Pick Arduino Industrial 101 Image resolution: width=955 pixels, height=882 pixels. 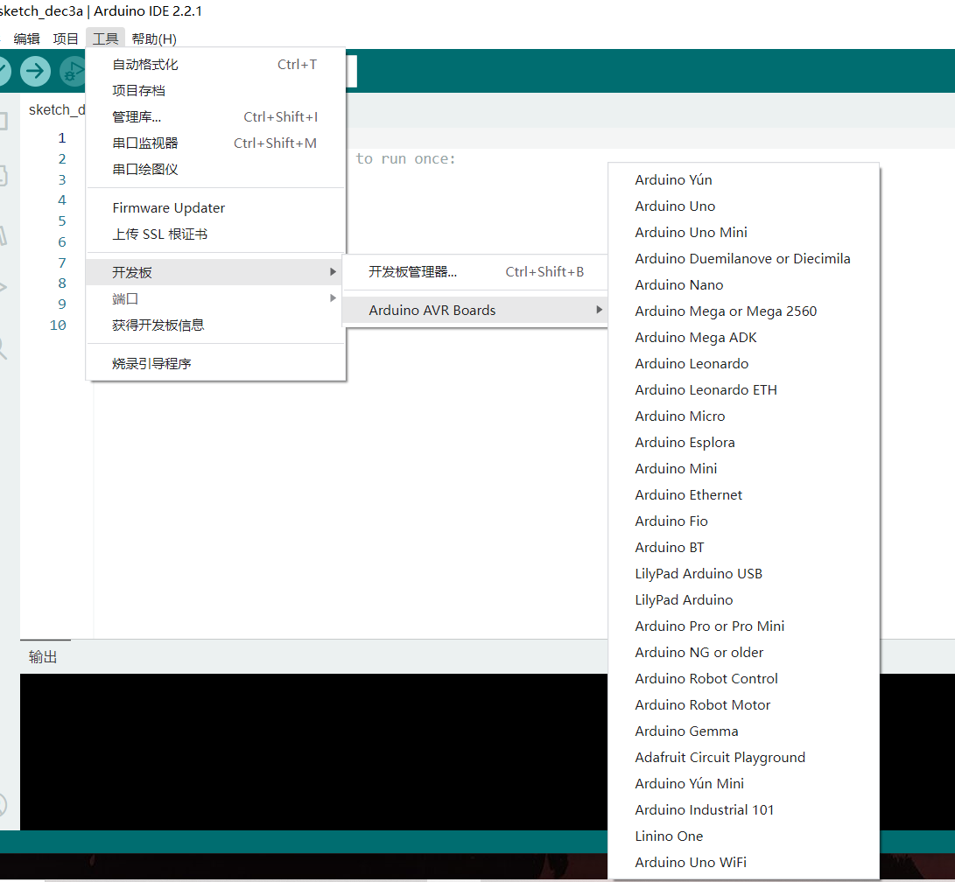(744, 809)
